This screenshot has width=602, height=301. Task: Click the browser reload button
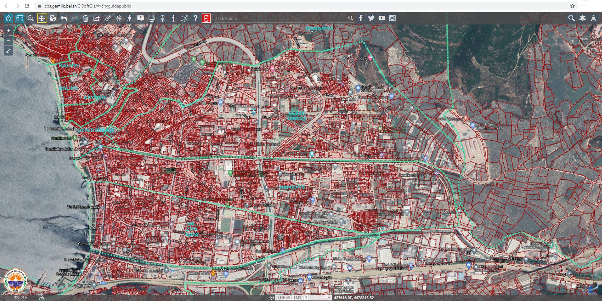point(27,6)
